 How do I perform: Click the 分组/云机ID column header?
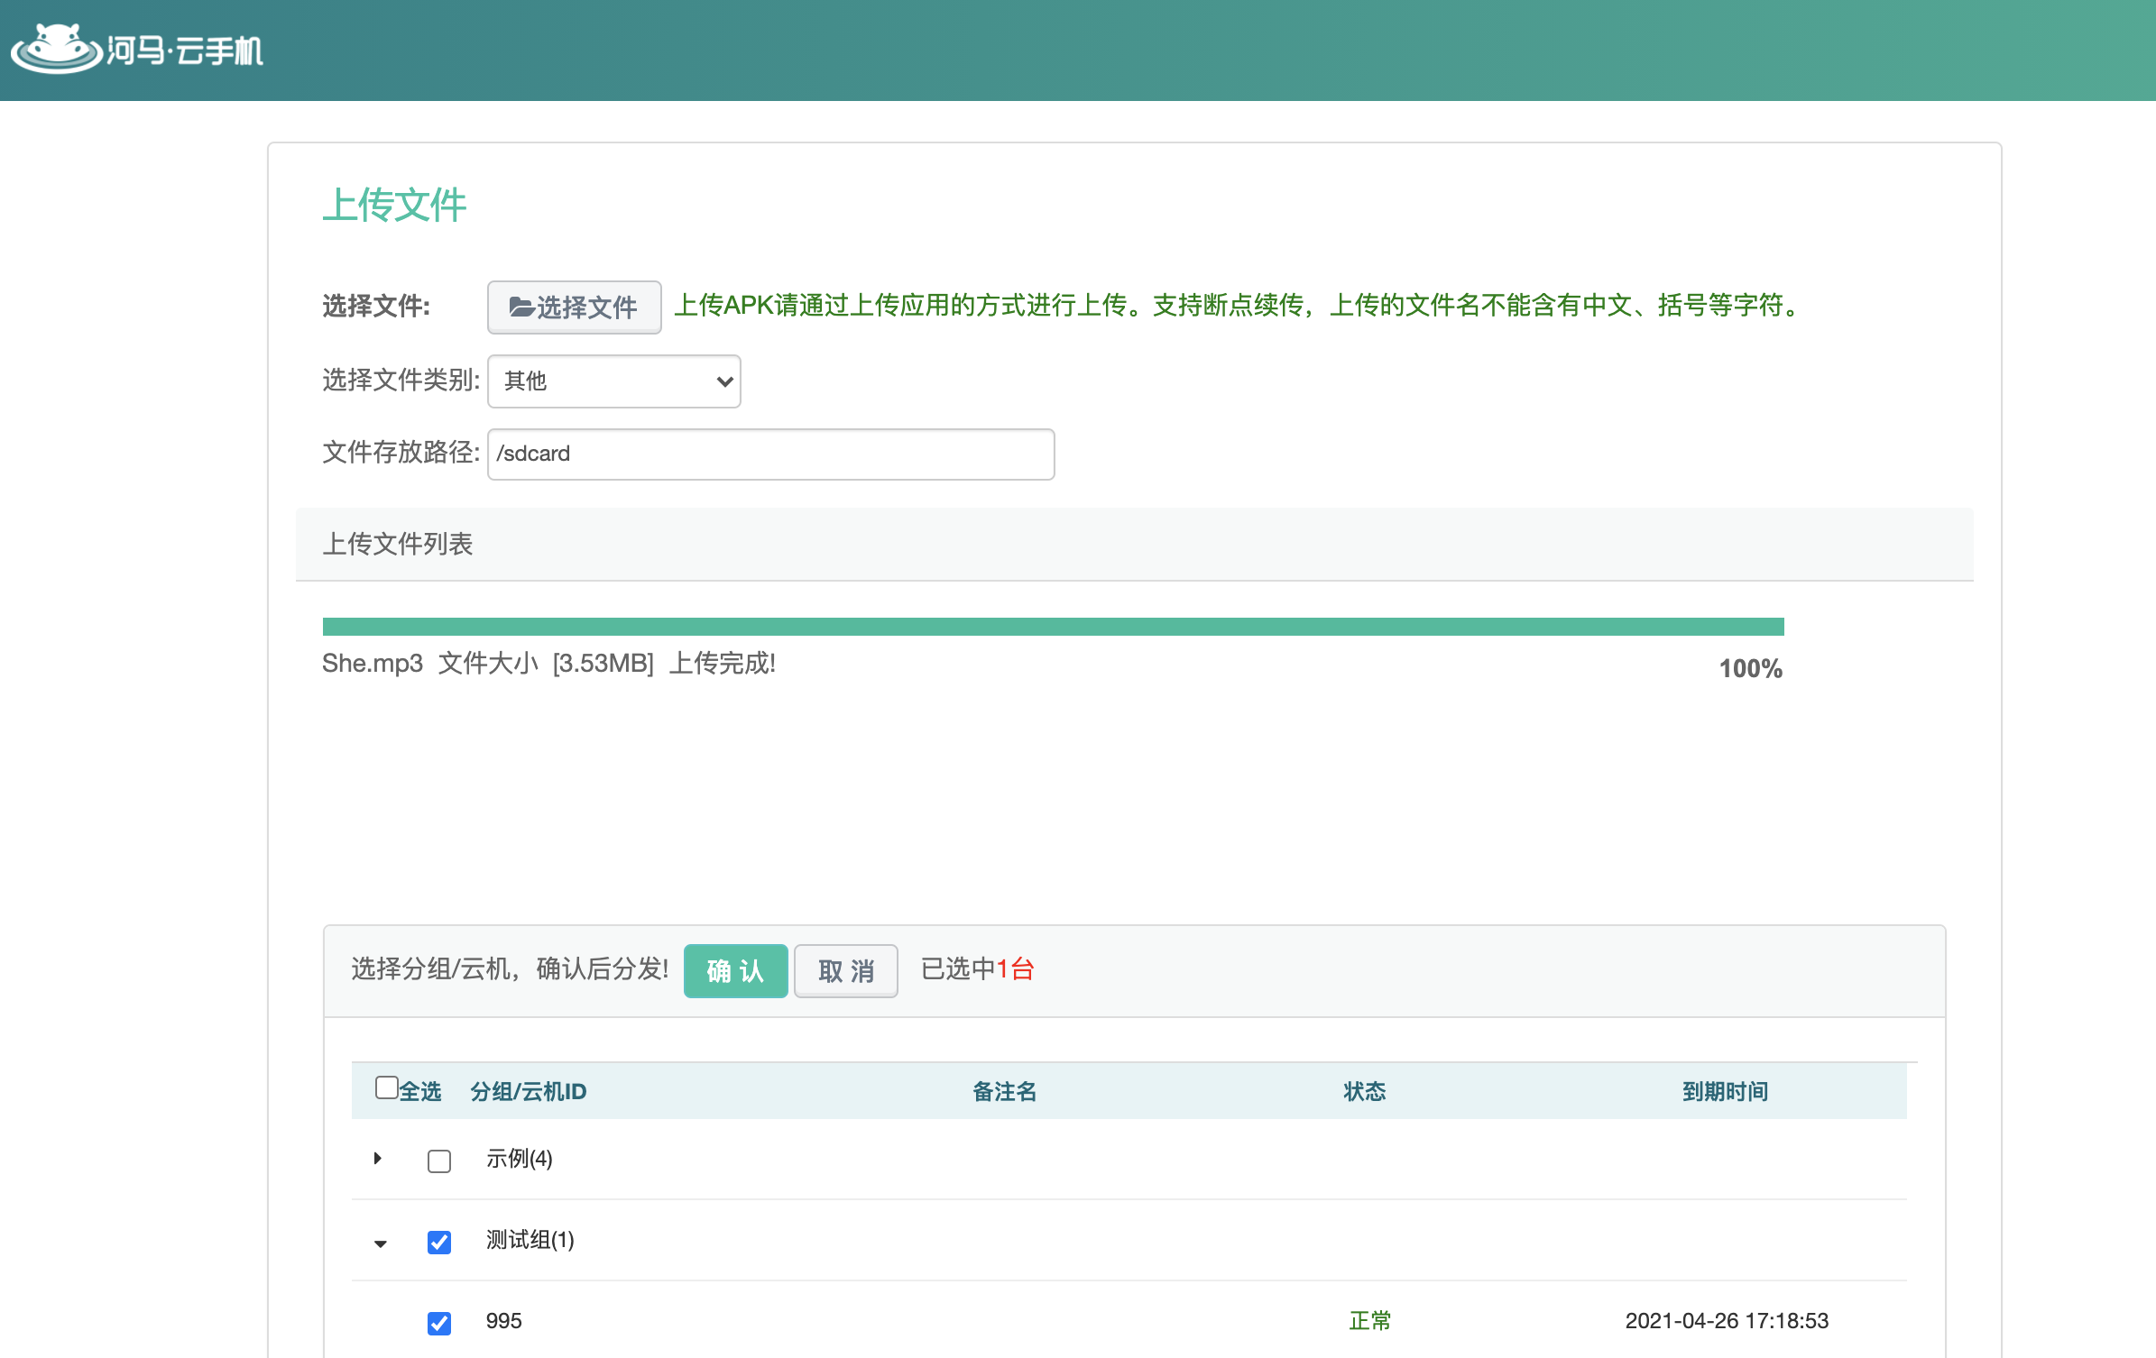pos(529,1091)
